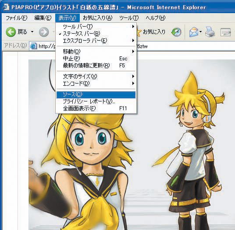This screenshot has height=230, width=235.
Task: Click the お気に入り toolbar label
Action: tap(154, 32)
